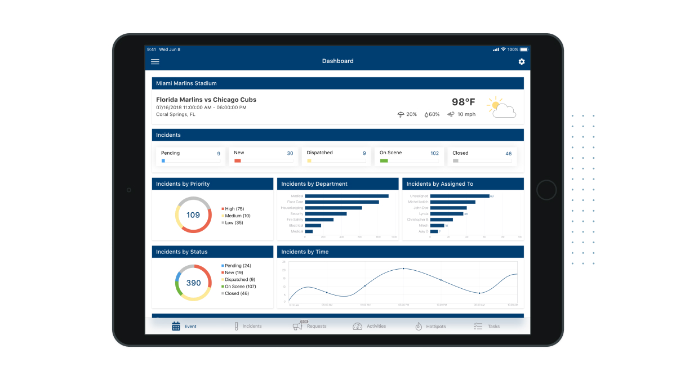Select the Incidents thermometer icon in bottom navigation
Viewport: 676px width, 380px height.
(235, 325)
